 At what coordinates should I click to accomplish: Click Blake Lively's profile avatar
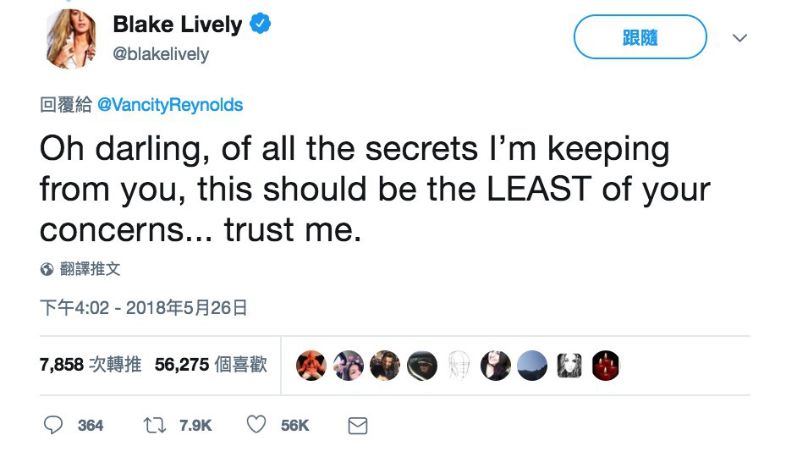(69, 39)
